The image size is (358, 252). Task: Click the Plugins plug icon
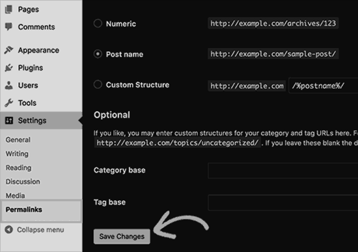coord(8,68)
